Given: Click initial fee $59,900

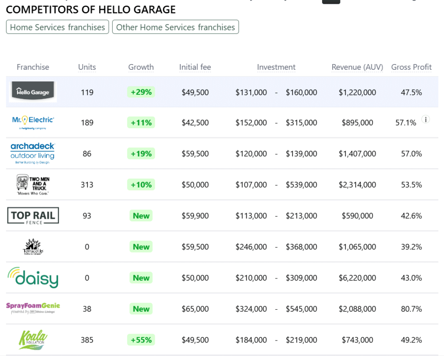Looking at the screenshot, I should (x=195, y=216).
